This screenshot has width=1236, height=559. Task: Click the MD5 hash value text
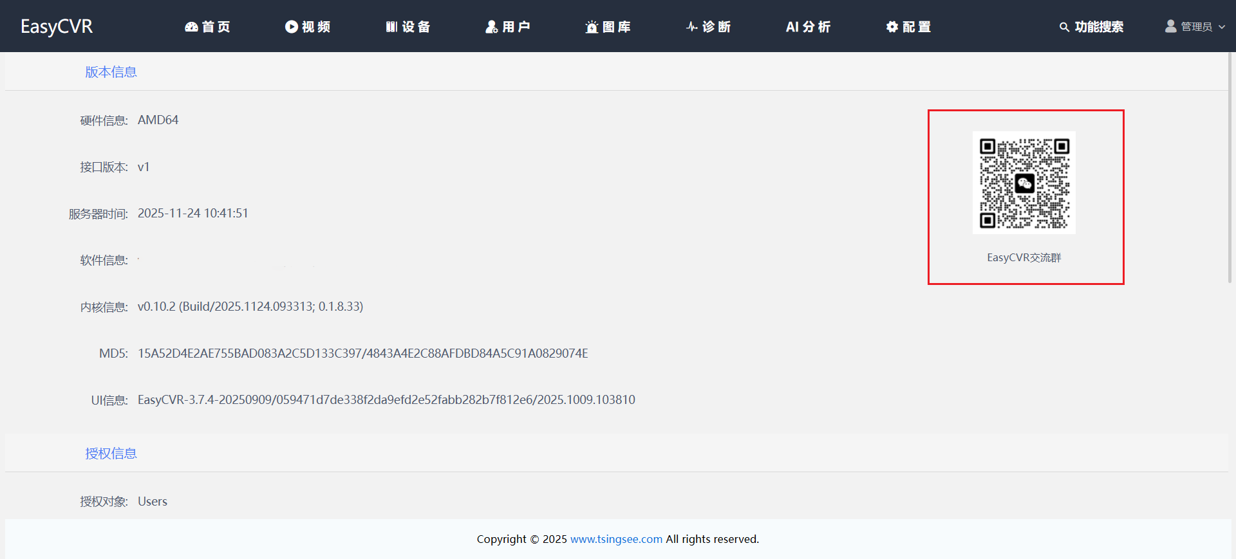click(362, 353)
